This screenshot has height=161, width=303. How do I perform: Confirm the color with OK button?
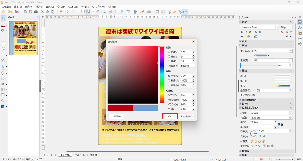(x=170, y=116)
